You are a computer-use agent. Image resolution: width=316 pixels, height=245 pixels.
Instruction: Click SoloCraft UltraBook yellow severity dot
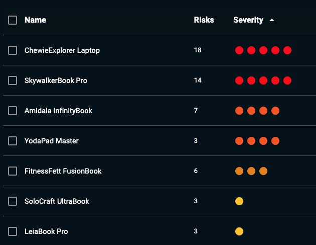point(239,201)
